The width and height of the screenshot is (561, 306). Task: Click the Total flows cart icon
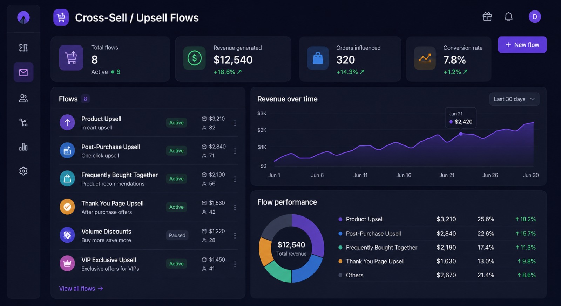(71, 58)
